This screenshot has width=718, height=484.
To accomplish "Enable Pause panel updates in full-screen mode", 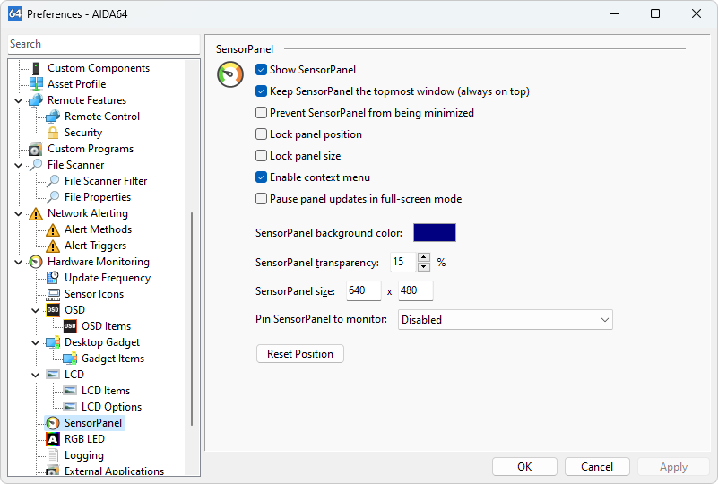I will coord(262,199).
